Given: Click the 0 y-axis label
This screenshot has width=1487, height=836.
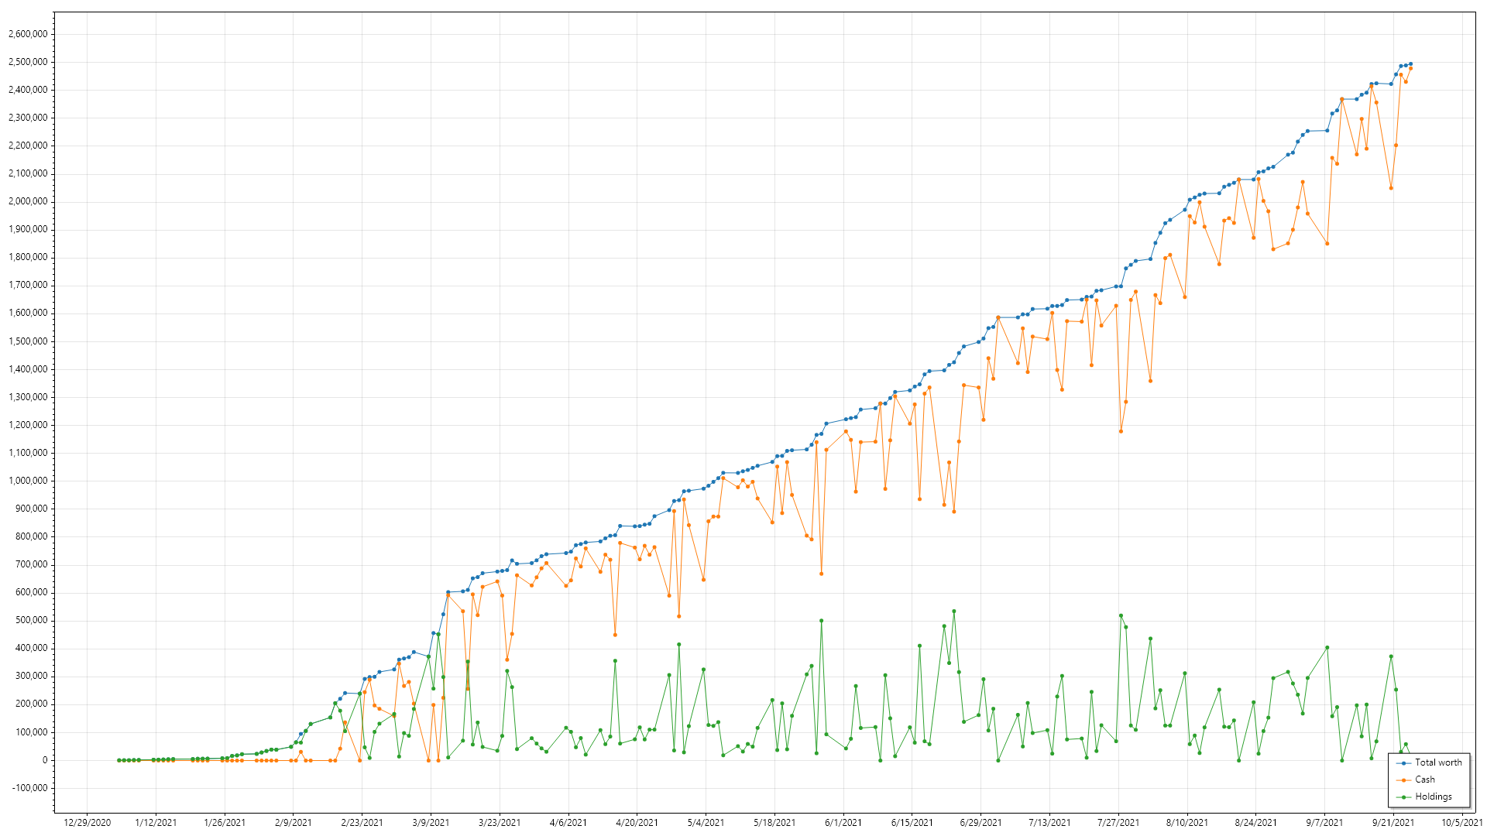Looking at the screenshot, I should tap(44, 760).
